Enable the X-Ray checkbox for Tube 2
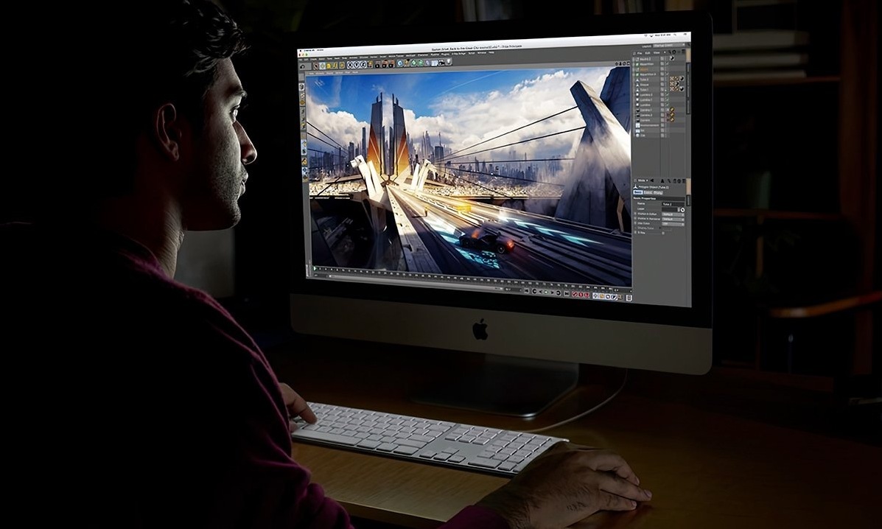Image resolution: width=882 pixels, height=529 pixels. click(662, 233)
